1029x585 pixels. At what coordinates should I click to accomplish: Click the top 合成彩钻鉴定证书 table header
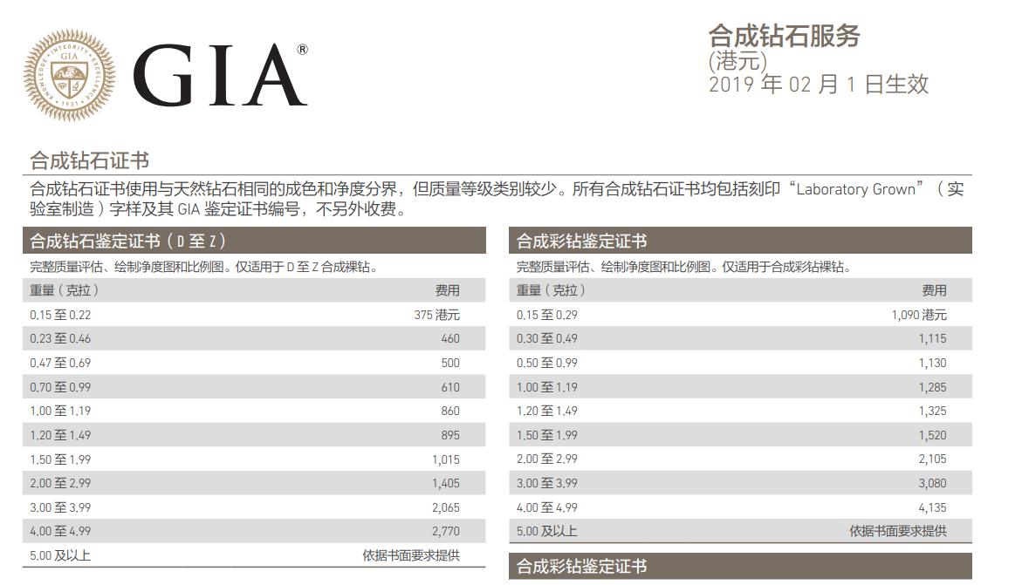(x=740, y=241)
